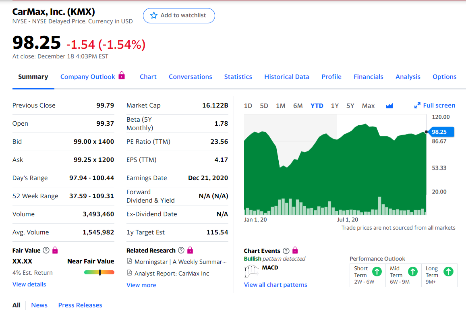The image size is (466, 311).
Task: Click the 1y Target Est value 115.54
Action: click(217, 232)
